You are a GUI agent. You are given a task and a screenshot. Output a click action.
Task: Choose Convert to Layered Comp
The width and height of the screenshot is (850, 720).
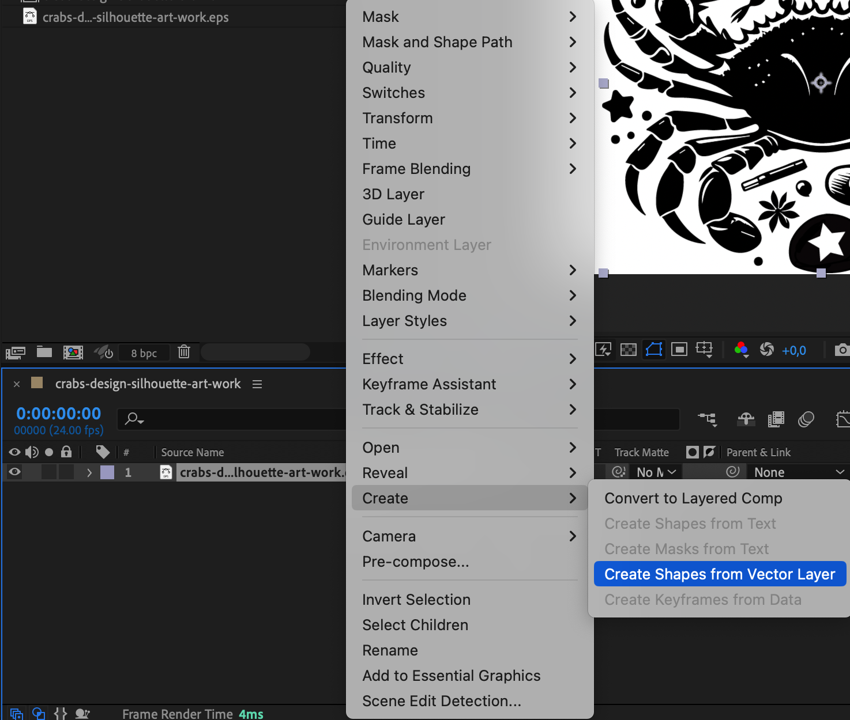720,498
